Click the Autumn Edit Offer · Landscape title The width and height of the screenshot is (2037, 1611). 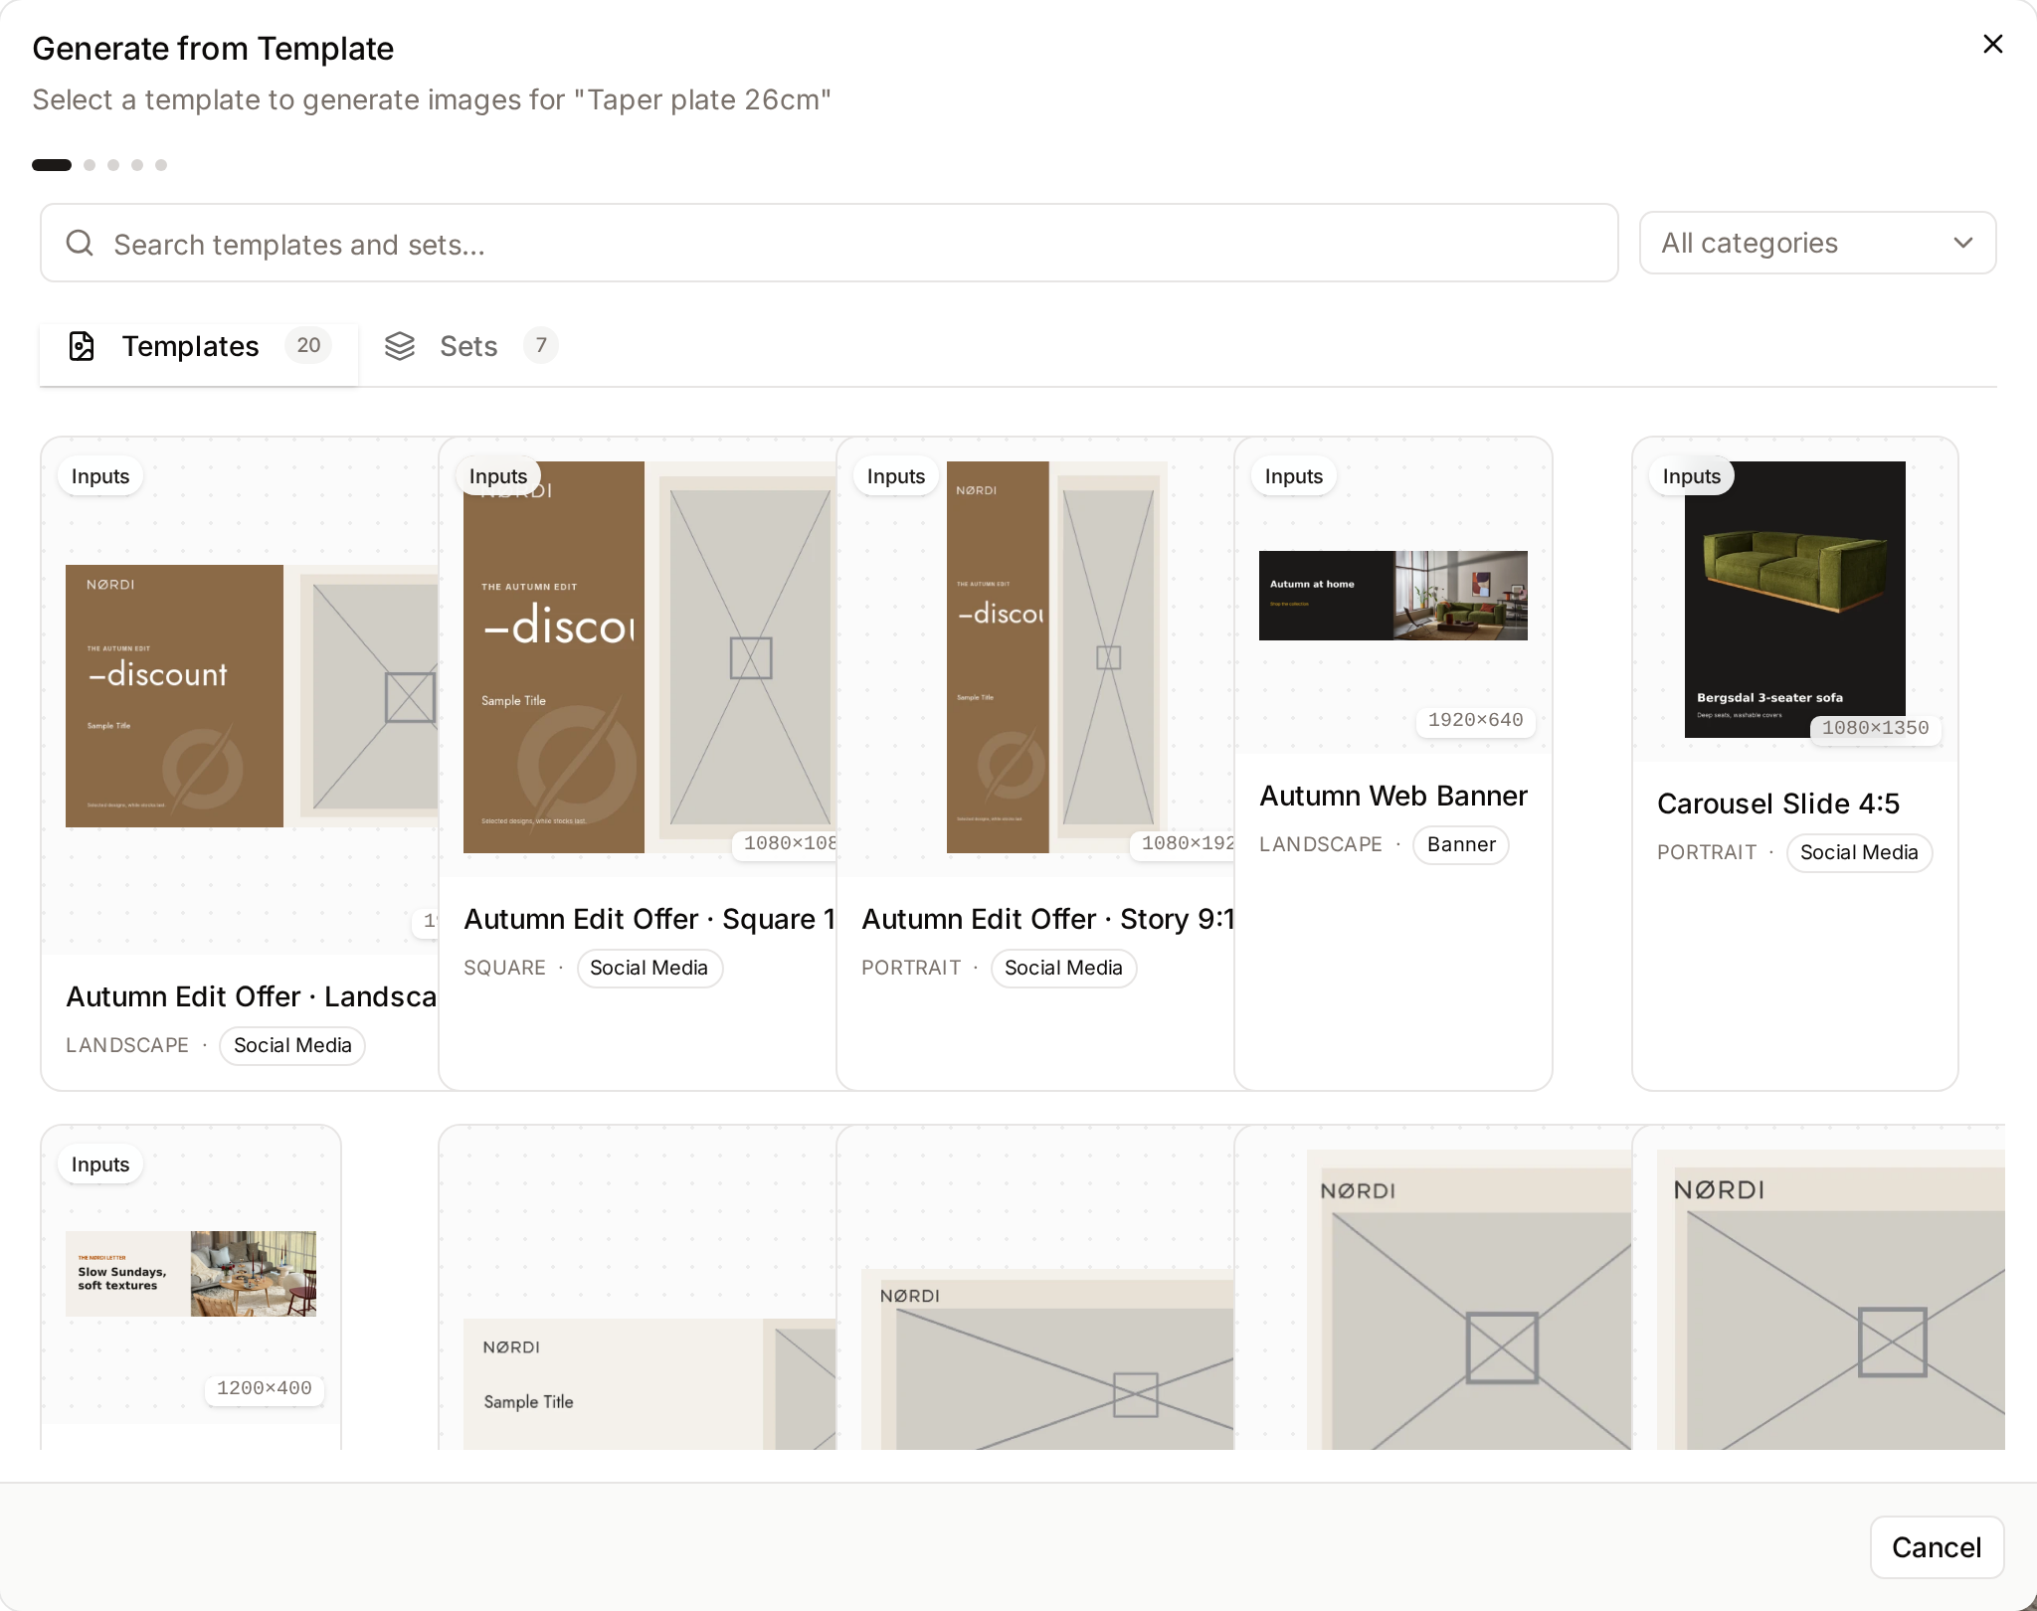252,996
